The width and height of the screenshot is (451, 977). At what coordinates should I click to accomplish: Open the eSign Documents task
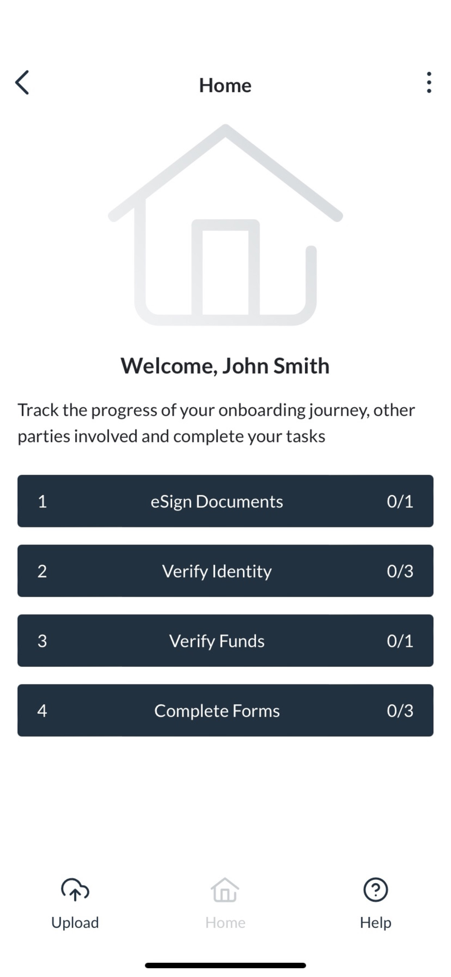coord(225,501)
